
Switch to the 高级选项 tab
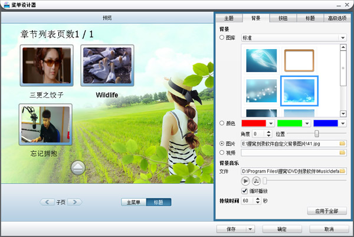point(336,18)
